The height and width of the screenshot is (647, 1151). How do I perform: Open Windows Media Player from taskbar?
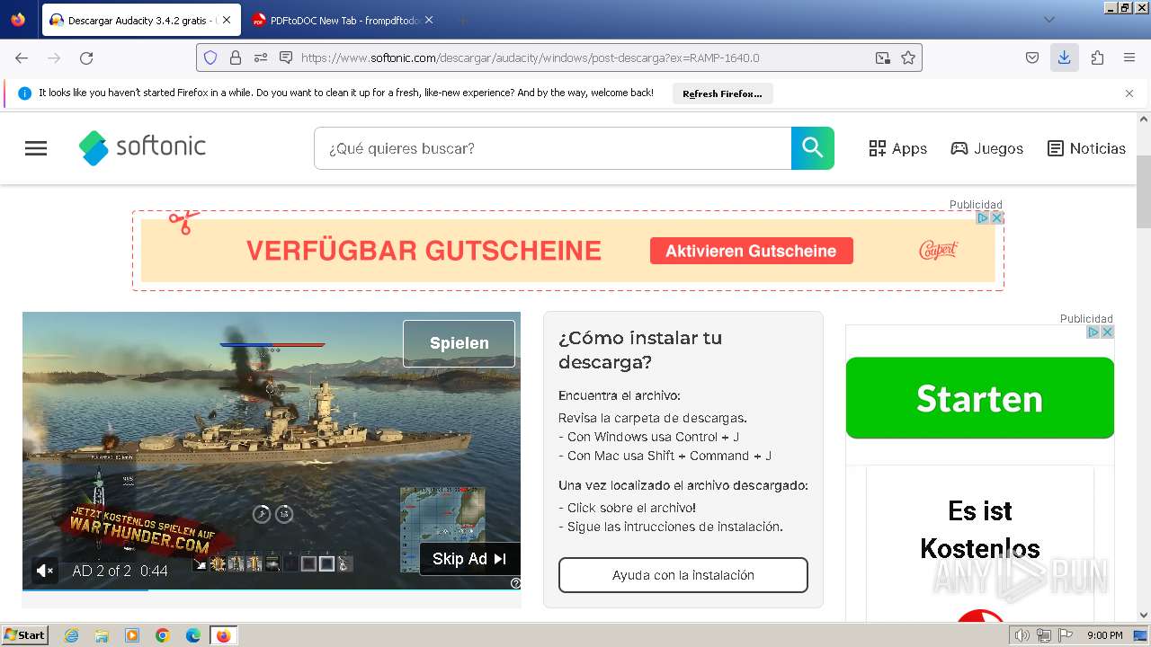[x=132, y=635]
